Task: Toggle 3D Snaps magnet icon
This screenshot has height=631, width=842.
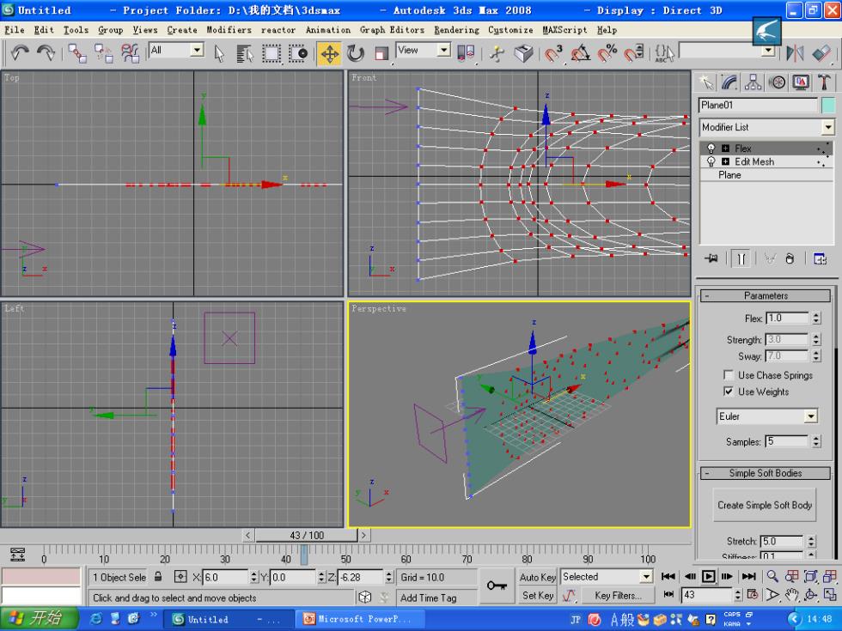Action: point(552,53)
